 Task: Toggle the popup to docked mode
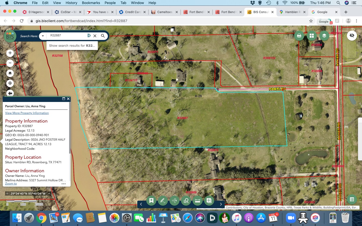coord(64,99)
